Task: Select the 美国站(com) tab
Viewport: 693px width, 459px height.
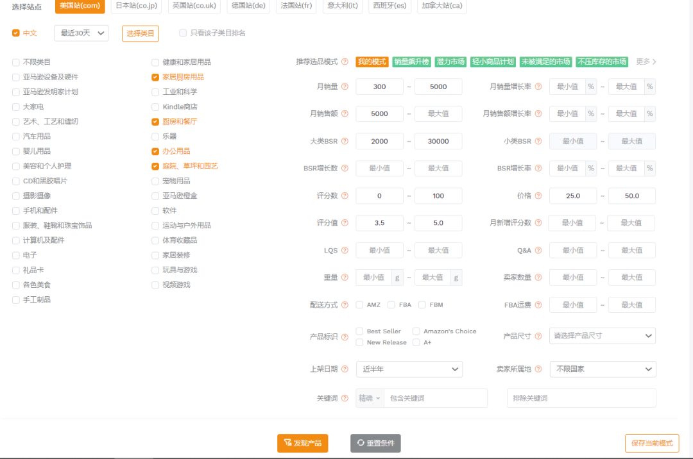Action: (80, 6)
